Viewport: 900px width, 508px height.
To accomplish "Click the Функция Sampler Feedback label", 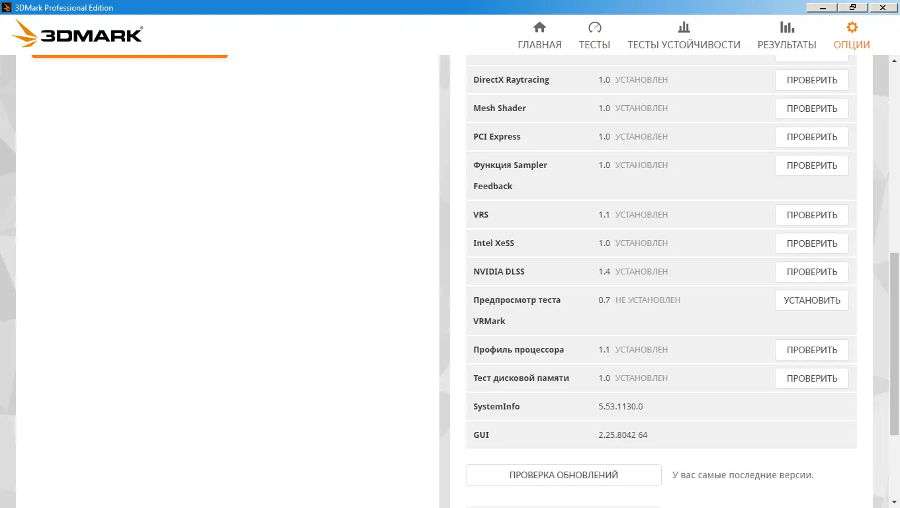I will (x=510, y=175).
